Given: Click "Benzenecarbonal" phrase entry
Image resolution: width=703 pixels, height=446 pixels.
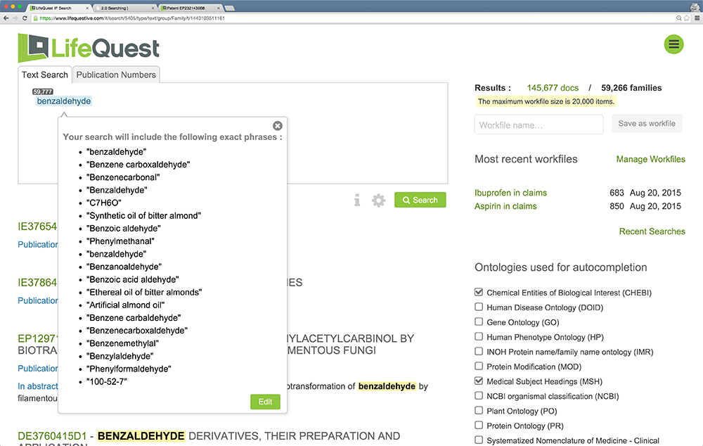Looking at the screenshot, I should [123, 177].
